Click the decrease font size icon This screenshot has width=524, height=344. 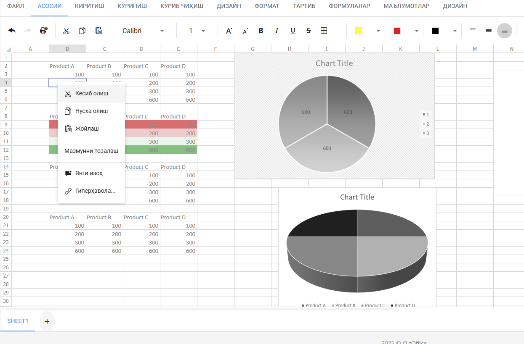(x=245, y=30)
